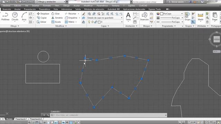Switch to the Anotar ribbon tab
Viewport: 221px width, 124px height.
click(x=18, y=9)
